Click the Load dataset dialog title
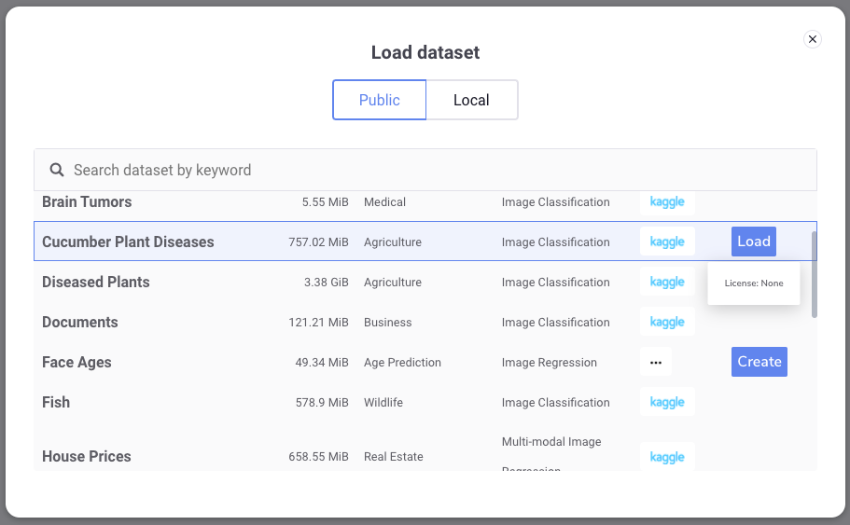The width and height of the screenshot is (850, 525). (425, 52)
